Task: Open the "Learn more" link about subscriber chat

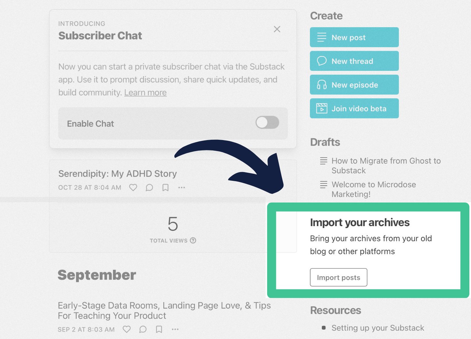Action: tap(145, 93)
